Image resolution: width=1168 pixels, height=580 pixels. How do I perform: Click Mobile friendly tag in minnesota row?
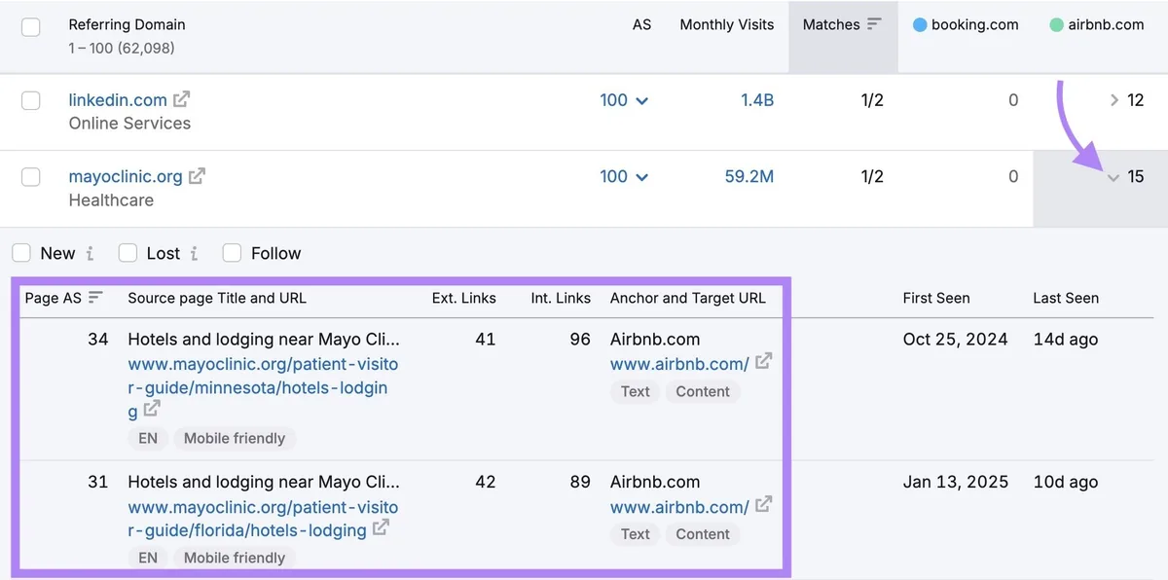click(235, 438)
